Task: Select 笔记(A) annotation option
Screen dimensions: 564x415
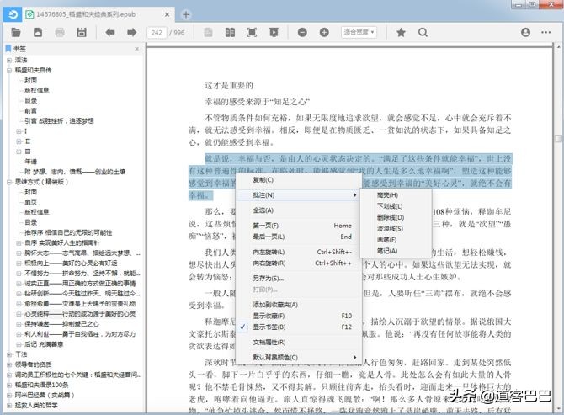Action: [396, 251]
